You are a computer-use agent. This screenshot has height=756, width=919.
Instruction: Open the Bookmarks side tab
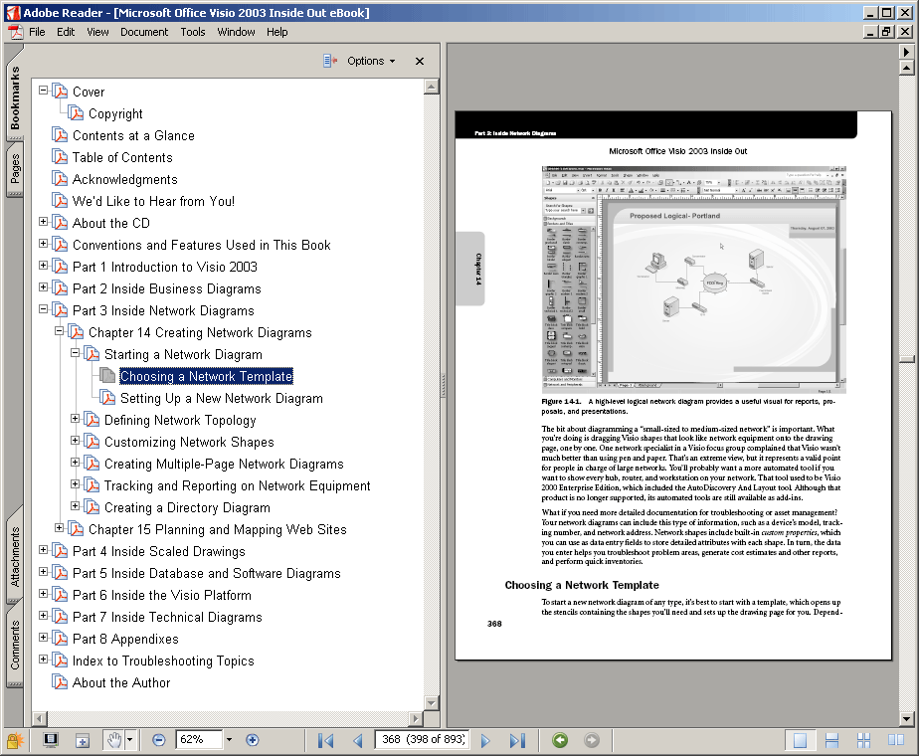click(15, 98)
